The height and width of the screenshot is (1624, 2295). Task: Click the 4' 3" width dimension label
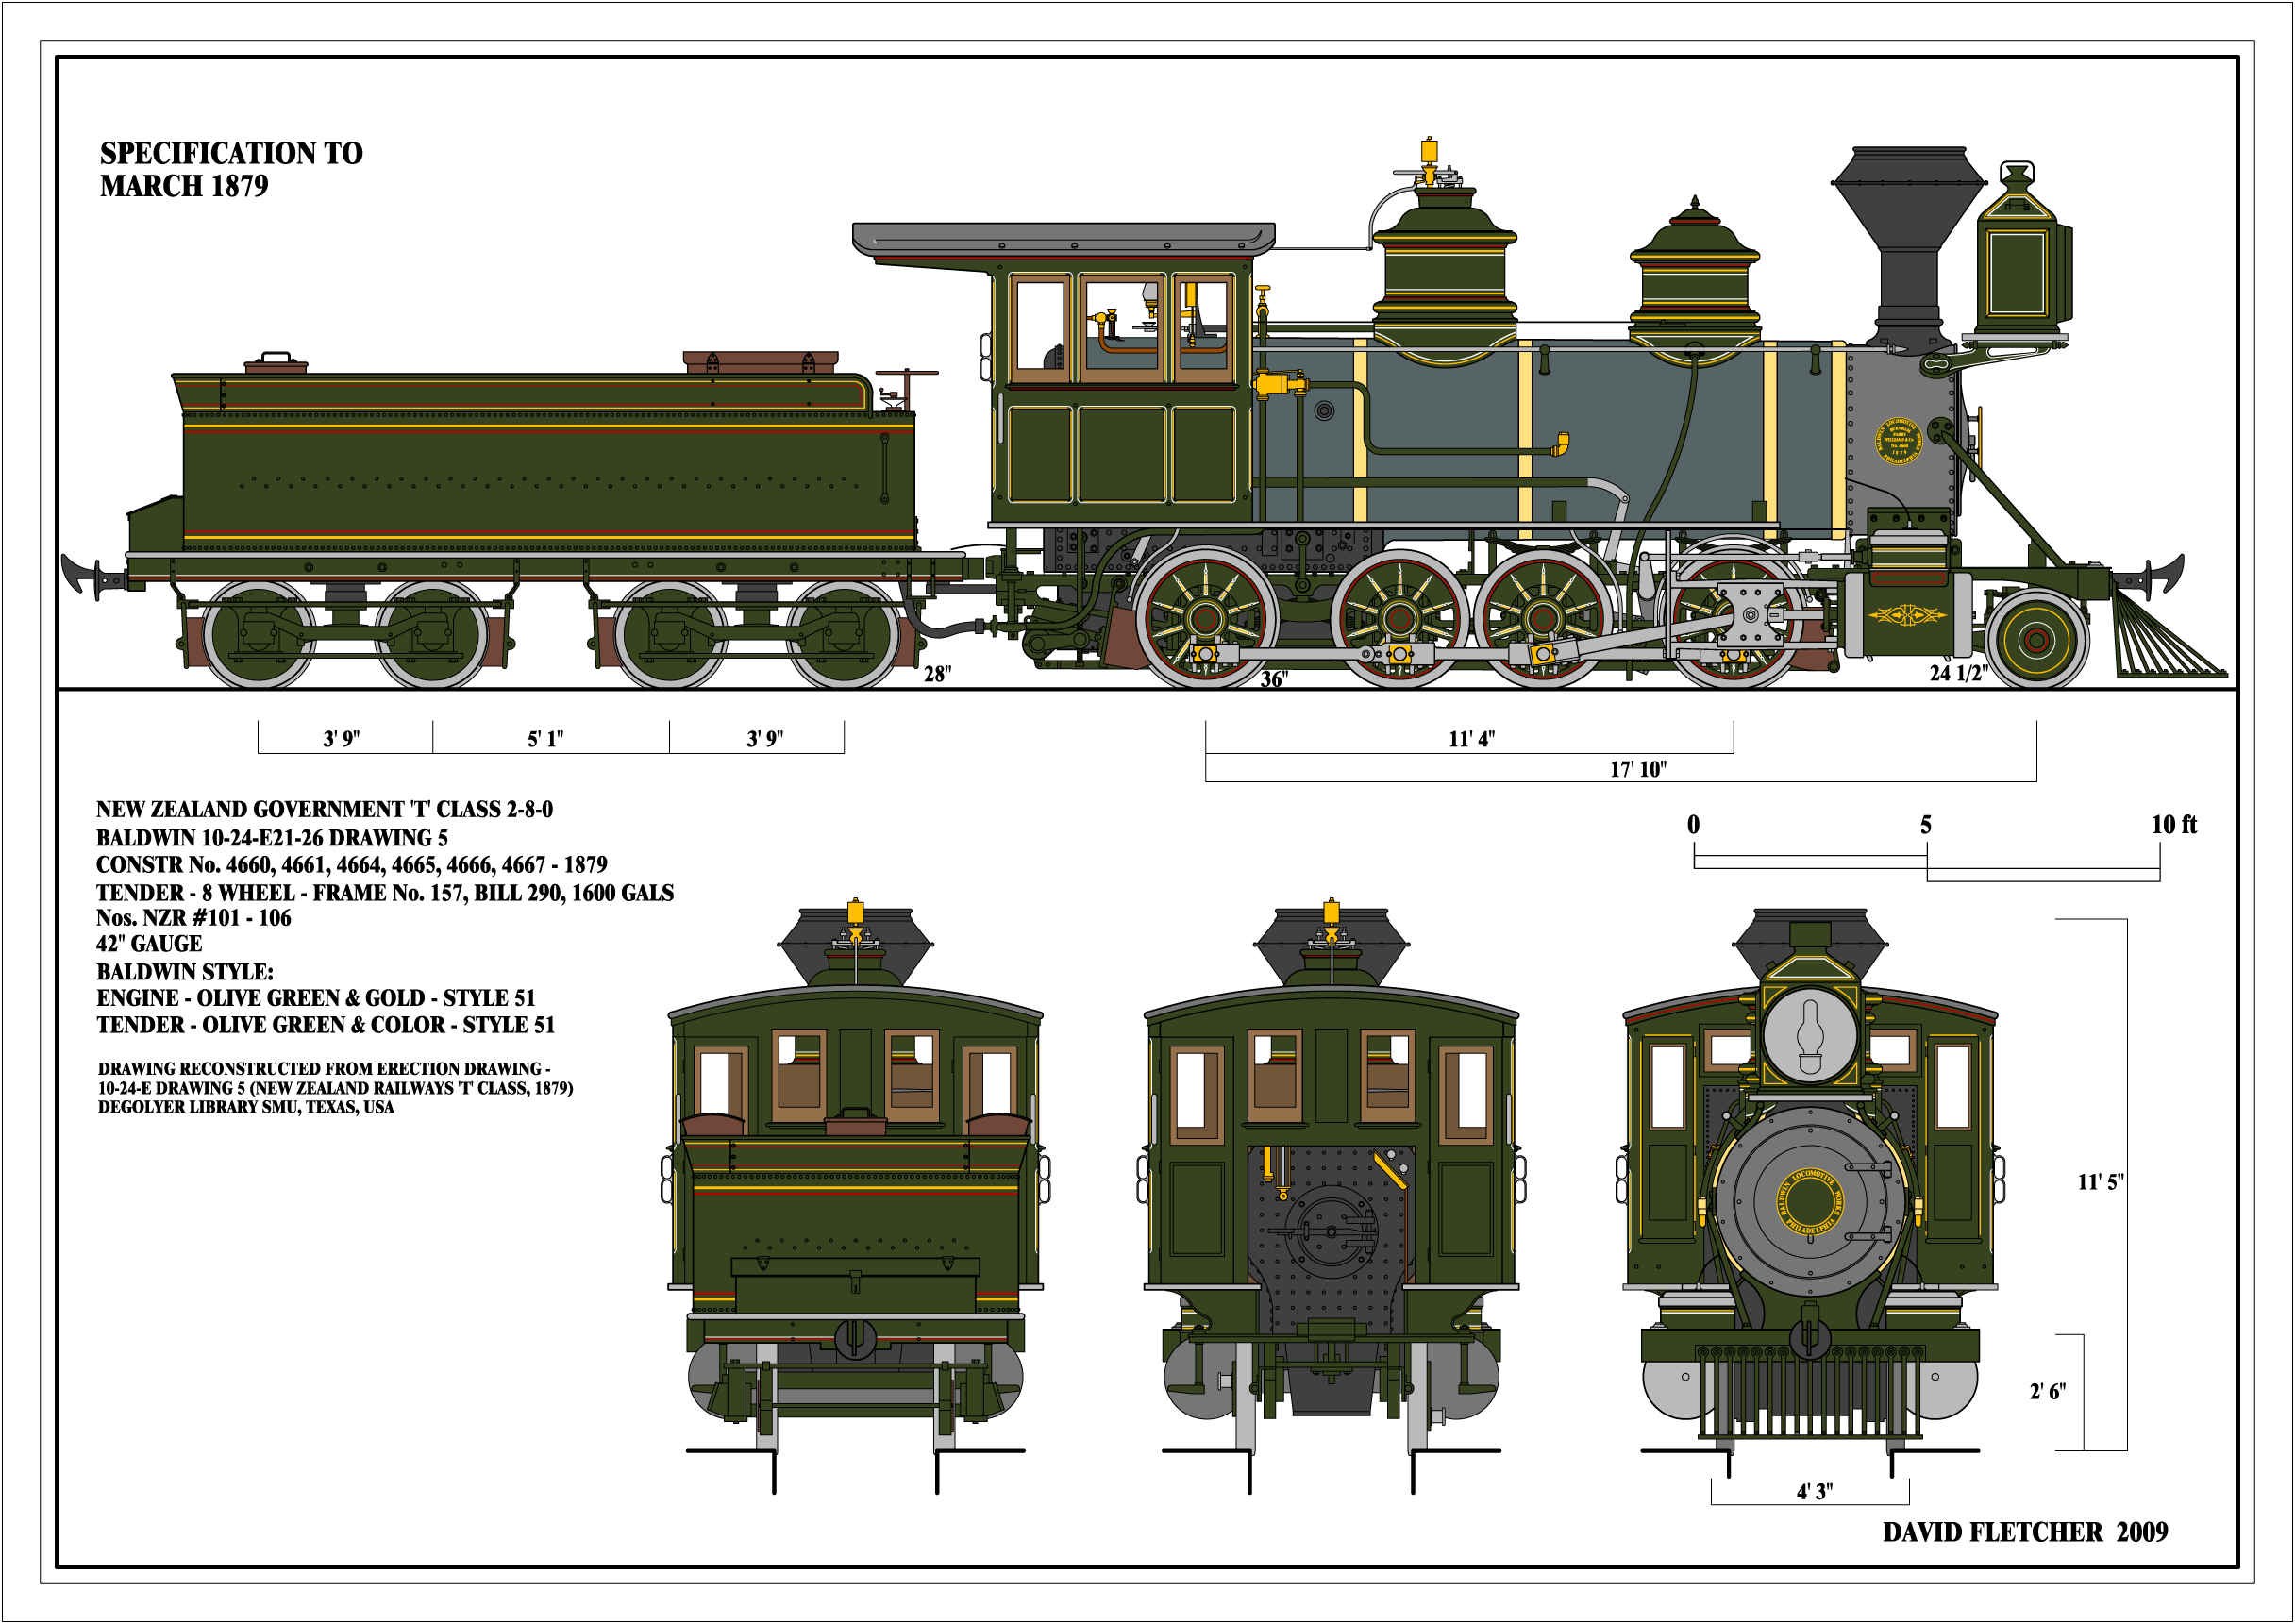(x=1814, y=1492)
